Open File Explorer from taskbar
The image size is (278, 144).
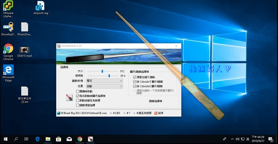(48, 139)
